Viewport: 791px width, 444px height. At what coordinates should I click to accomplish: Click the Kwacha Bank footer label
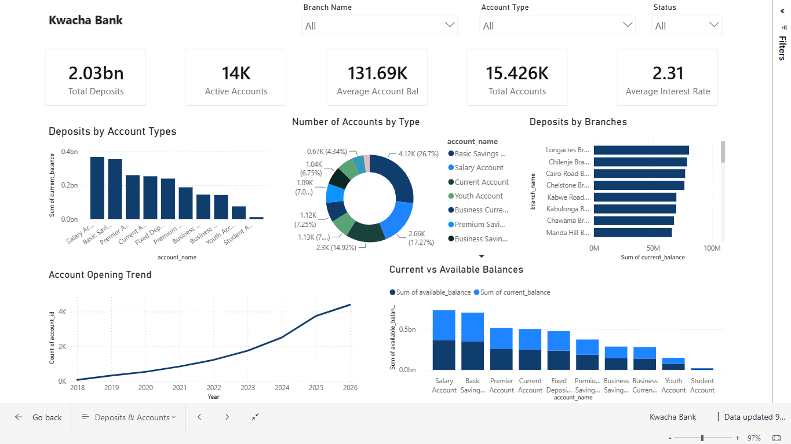(x=673, y=417)
